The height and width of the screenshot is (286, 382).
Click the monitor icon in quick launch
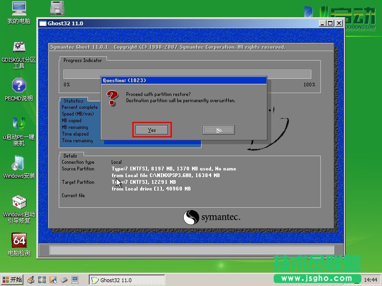[x=75, y=280]
